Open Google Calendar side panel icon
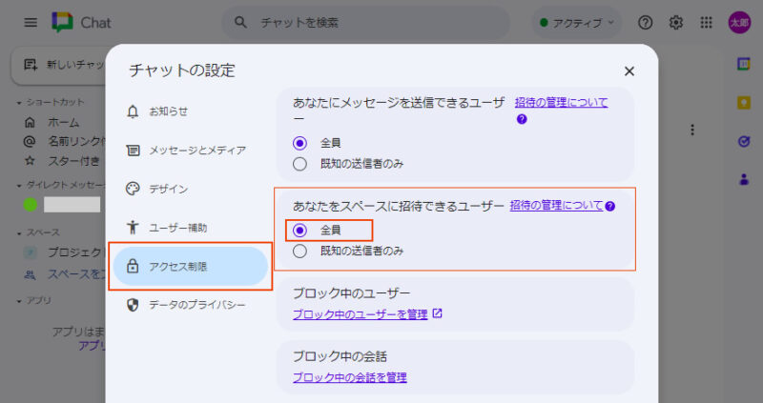 [744, 64]
